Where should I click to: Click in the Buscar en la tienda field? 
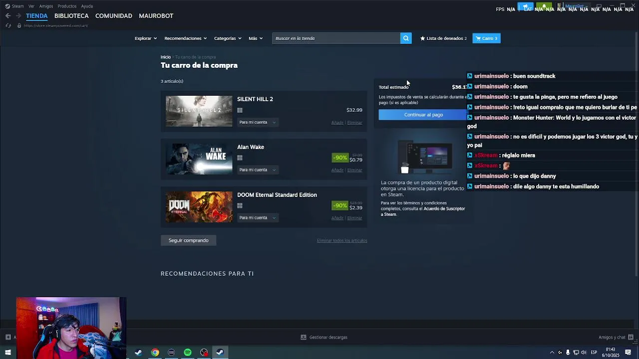coord(336,38)
